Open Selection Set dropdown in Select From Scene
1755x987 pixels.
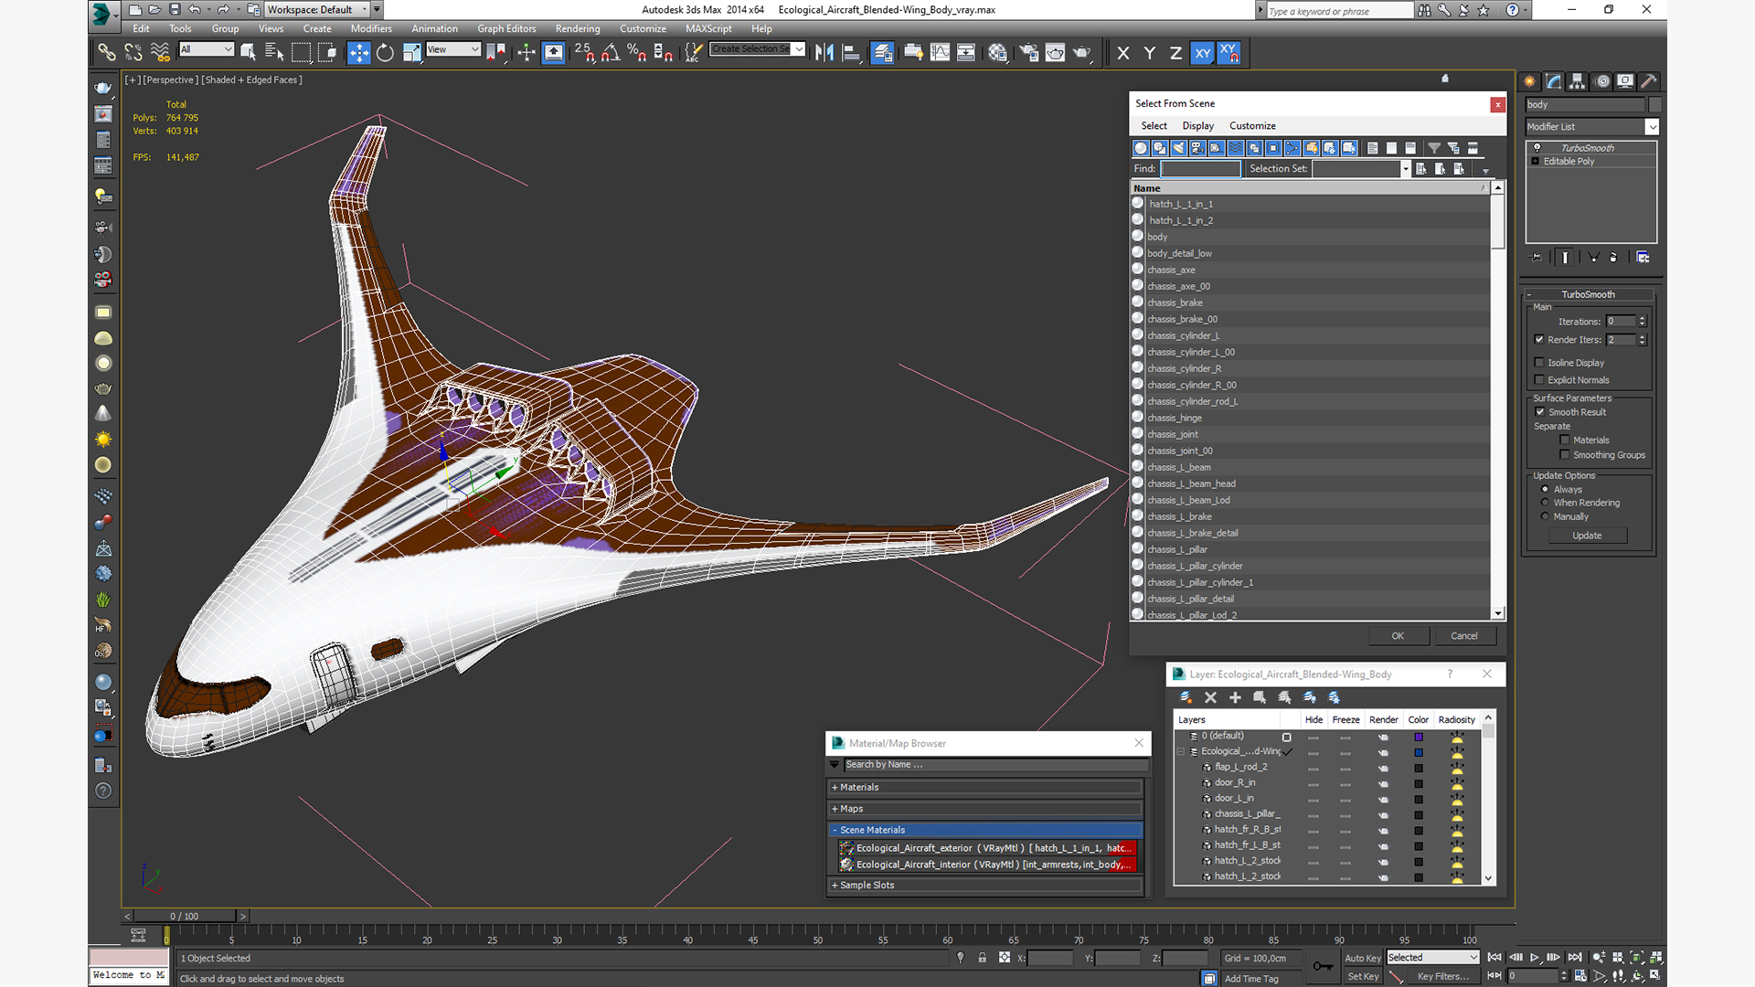click(x=1361, y=169)
